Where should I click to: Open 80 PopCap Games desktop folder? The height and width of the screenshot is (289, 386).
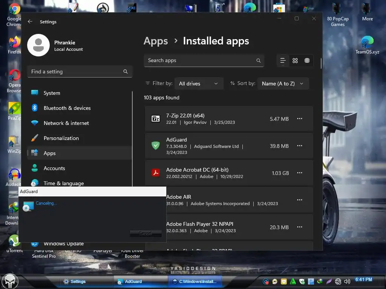pos(338,15)
